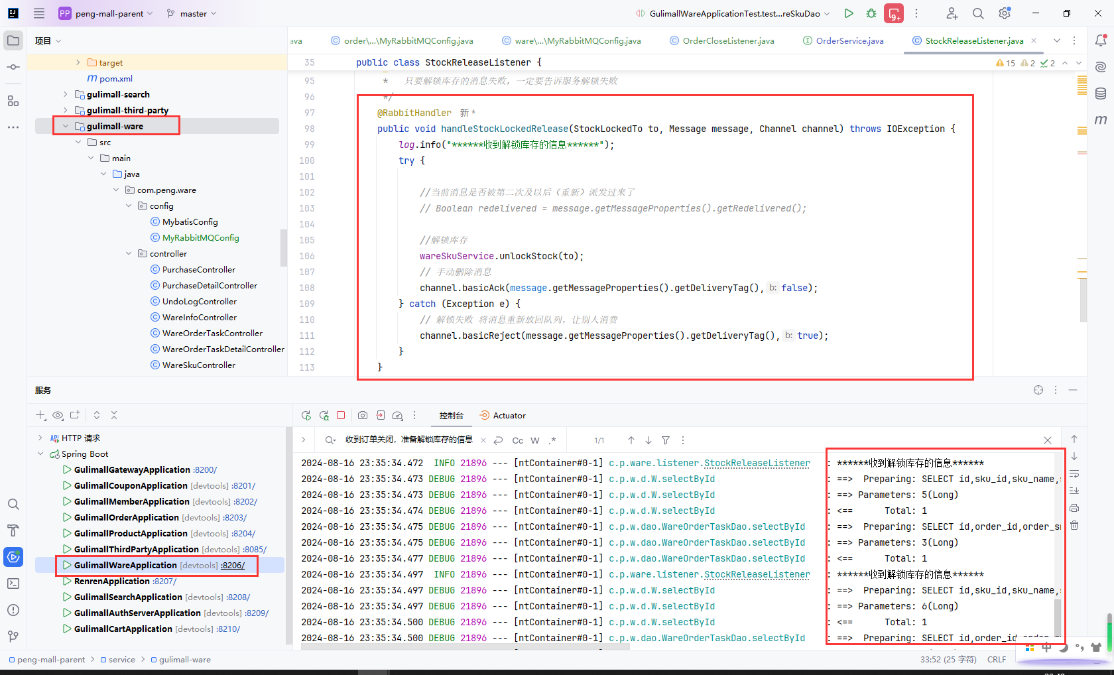This screenshot has width=1114, height=675.
Task: Open the Project tool window folder icon
Action: pos(13,40)
